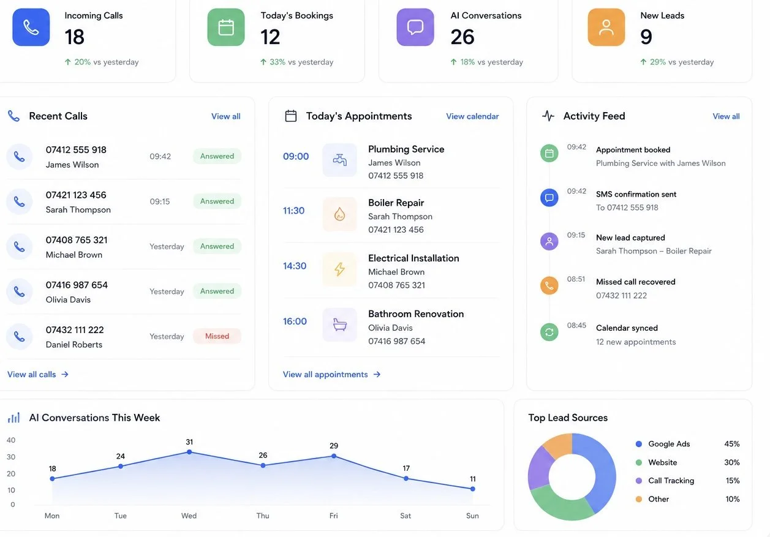Viewport: 770px width, 537px height.
Task: Click the green Appointment booked calendar icon
Action: click(549, 154)
